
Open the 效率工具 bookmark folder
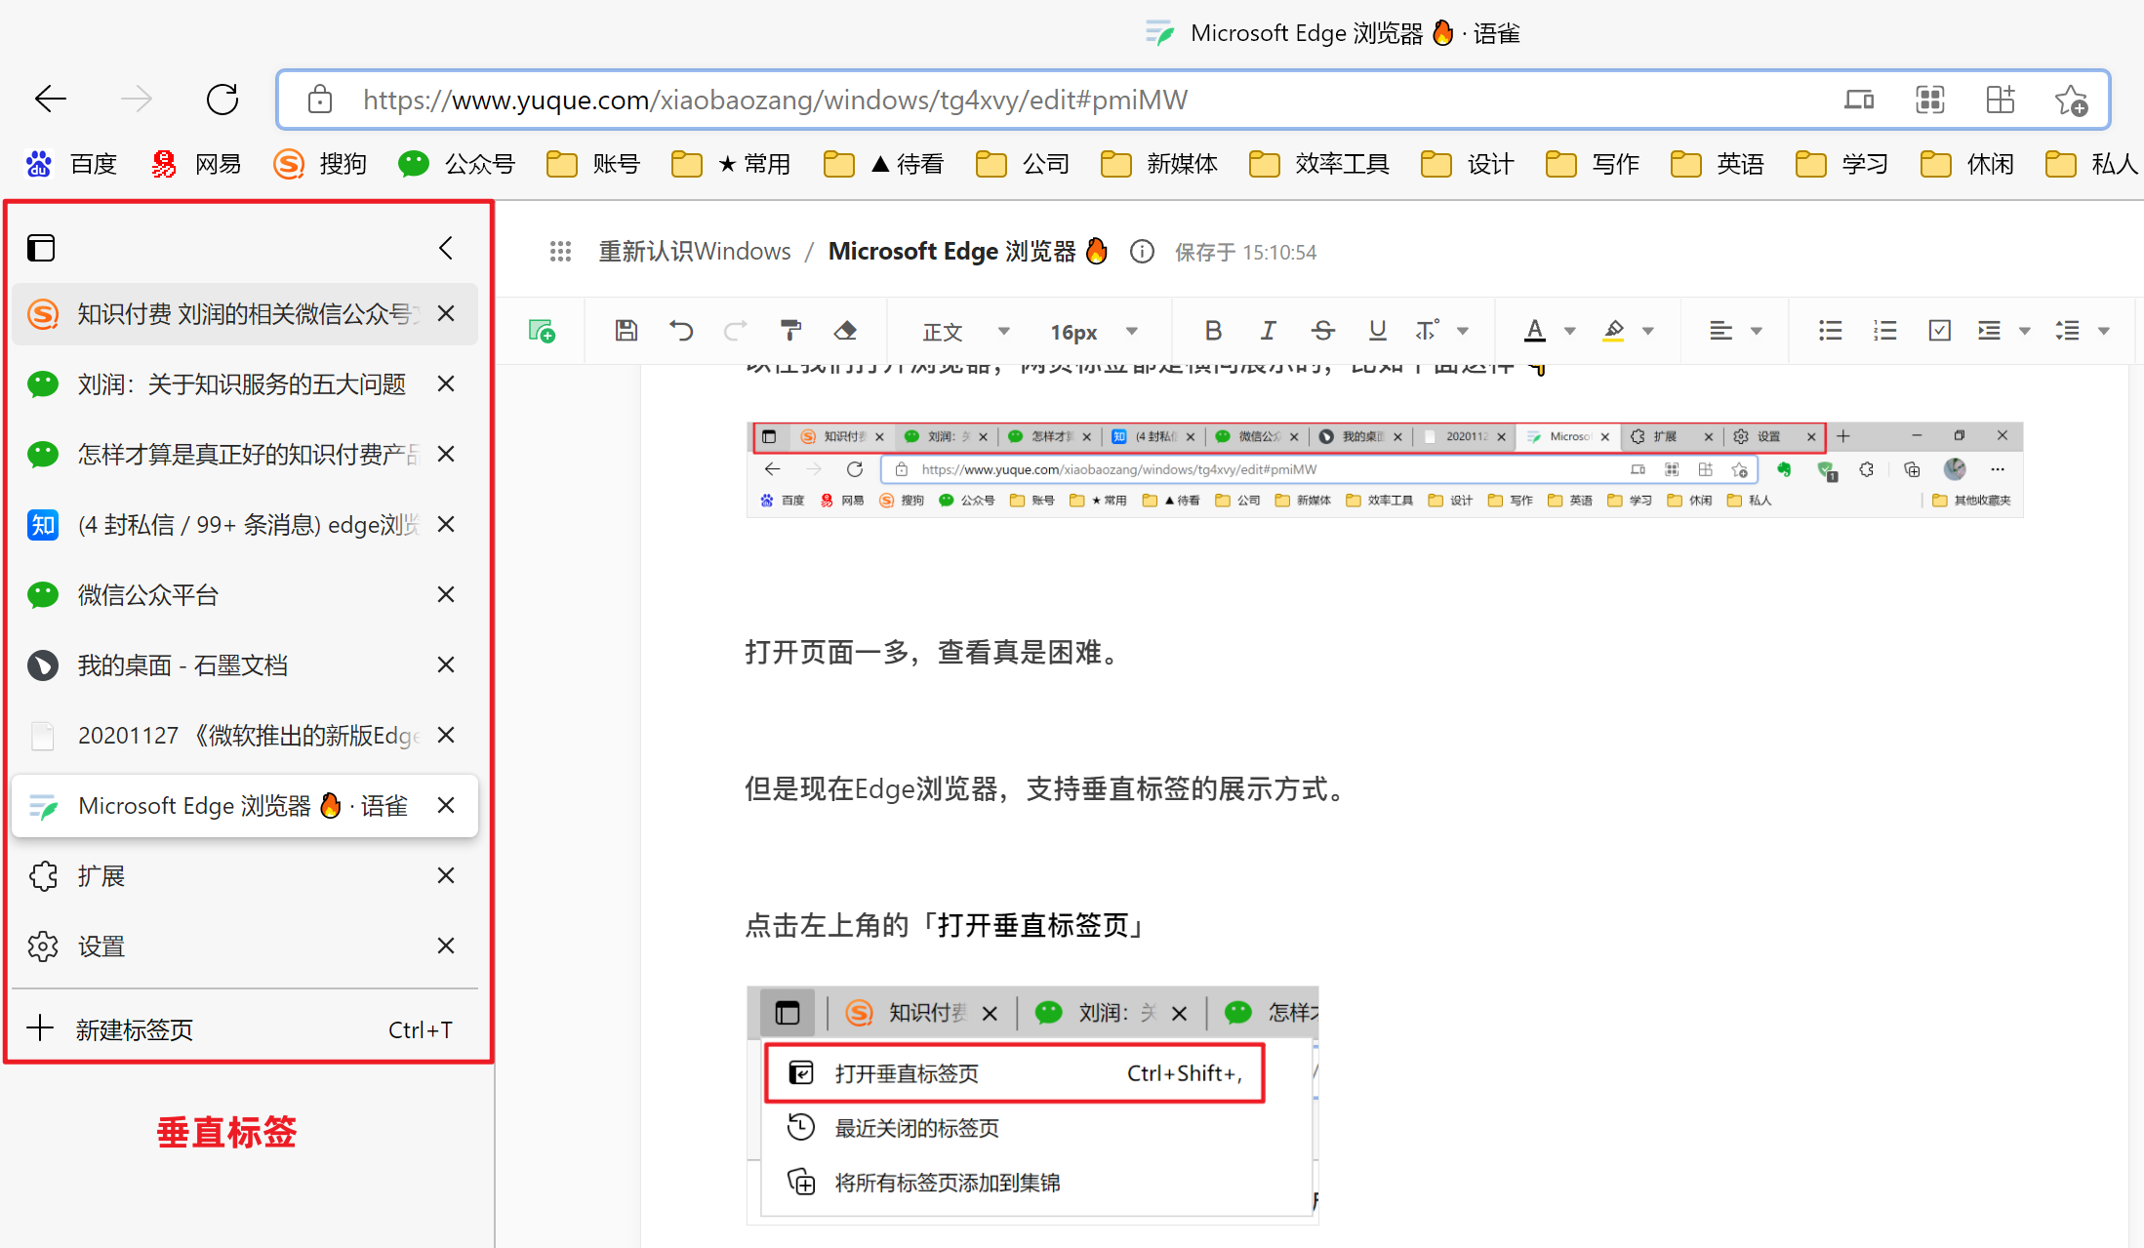(1319, 164)
